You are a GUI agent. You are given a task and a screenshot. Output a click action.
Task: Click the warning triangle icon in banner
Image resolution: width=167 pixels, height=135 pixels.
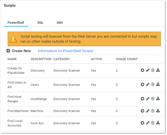click(13, 39)
